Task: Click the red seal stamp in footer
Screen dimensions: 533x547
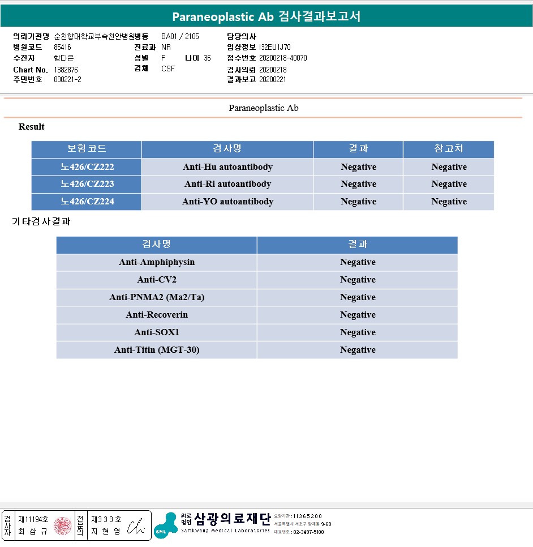Action: (x=63, y=525)
